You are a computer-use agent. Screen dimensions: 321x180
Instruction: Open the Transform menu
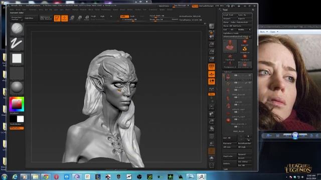click(x=153, y=9)
